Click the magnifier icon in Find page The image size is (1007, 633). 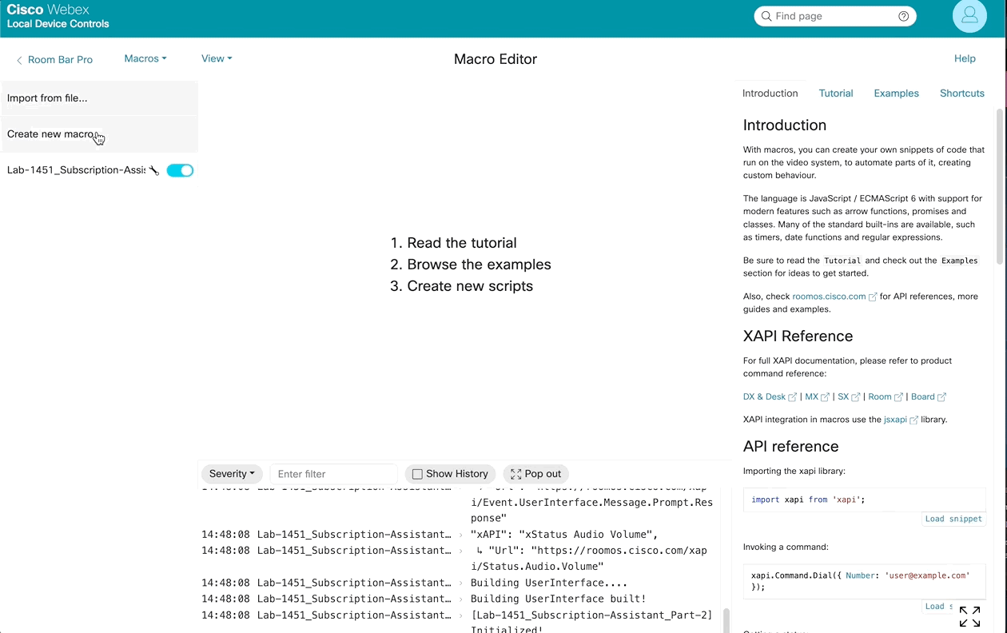[x=766, y=16]
